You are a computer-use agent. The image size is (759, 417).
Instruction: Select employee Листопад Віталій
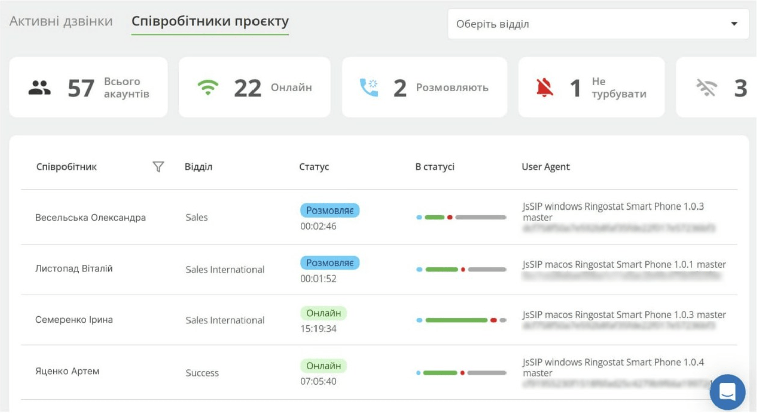click(x=74, y=269)
